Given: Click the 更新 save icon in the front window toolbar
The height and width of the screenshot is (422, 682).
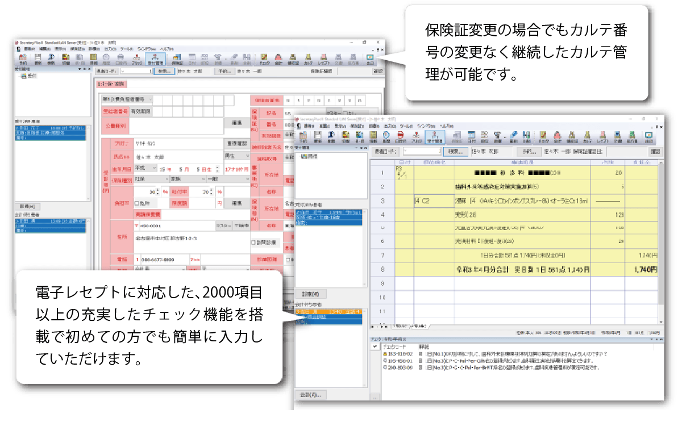Looking at the screenshot, I should 318,138.
